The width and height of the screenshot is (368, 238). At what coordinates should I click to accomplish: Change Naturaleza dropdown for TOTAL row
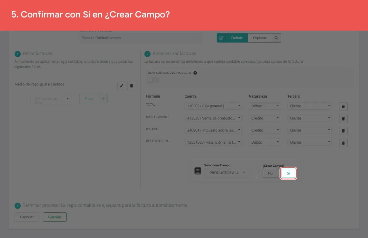264,106
